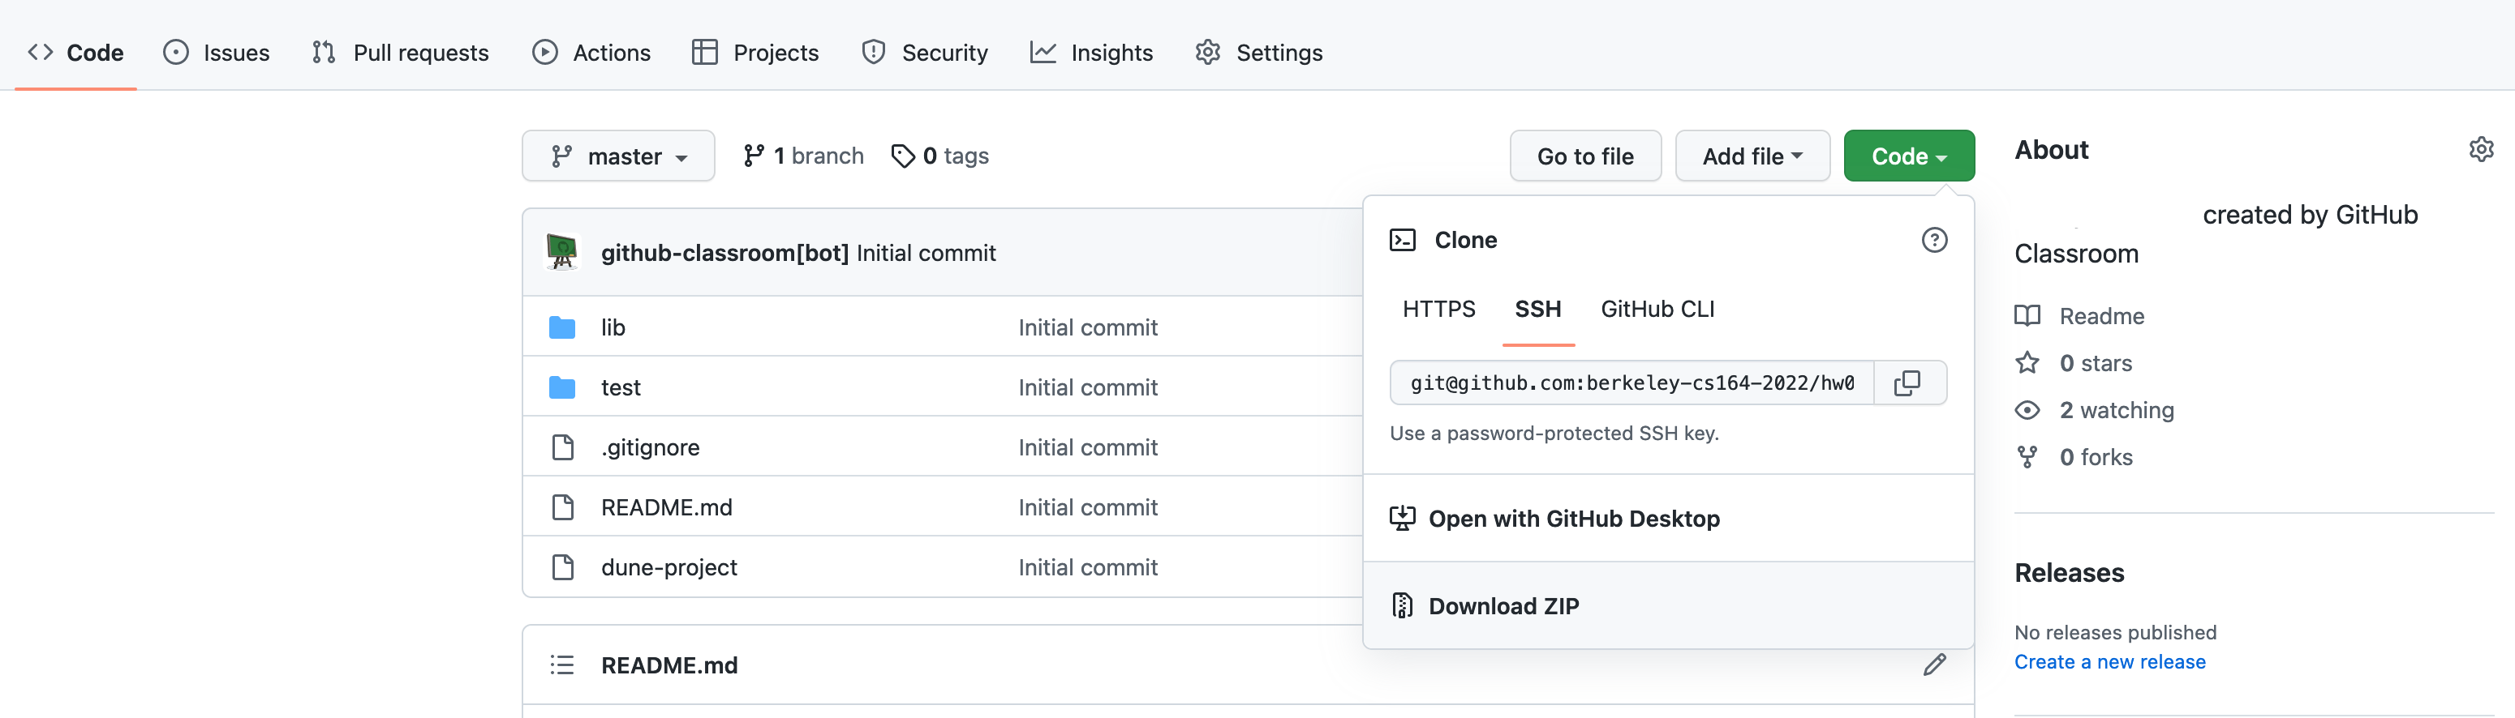Open the Clone help question-mark icon
This screenshot has height=718, width=2515.
coord(1934,240)
